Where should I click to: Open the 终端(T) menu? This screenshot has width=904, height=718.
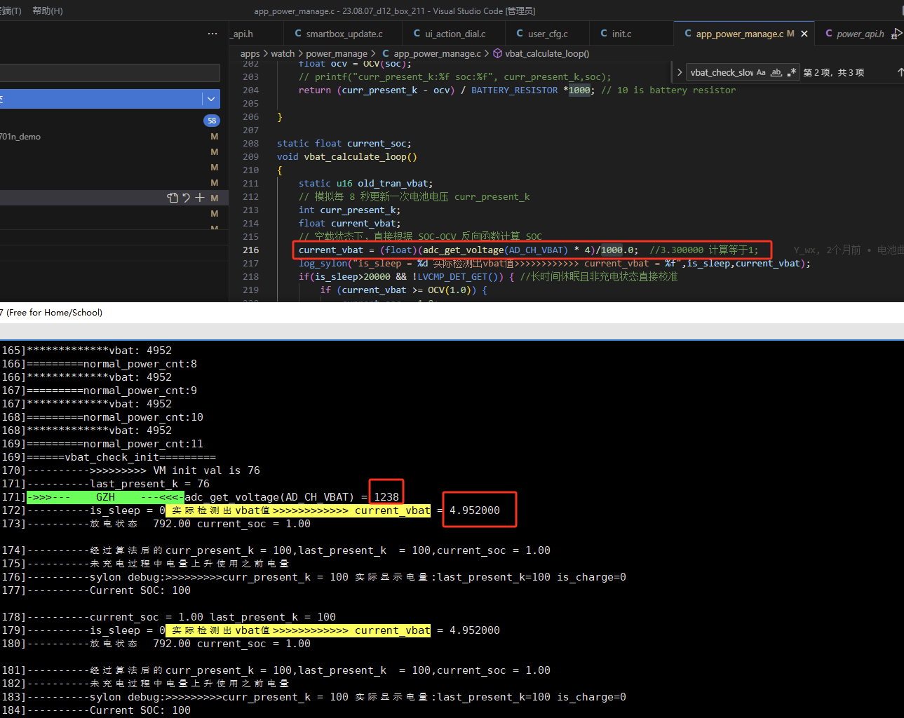(x=11, y=11)
